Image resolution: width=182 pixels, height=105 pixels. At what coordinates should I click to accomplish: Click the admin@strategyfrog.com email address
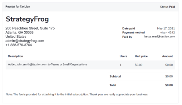25,41
